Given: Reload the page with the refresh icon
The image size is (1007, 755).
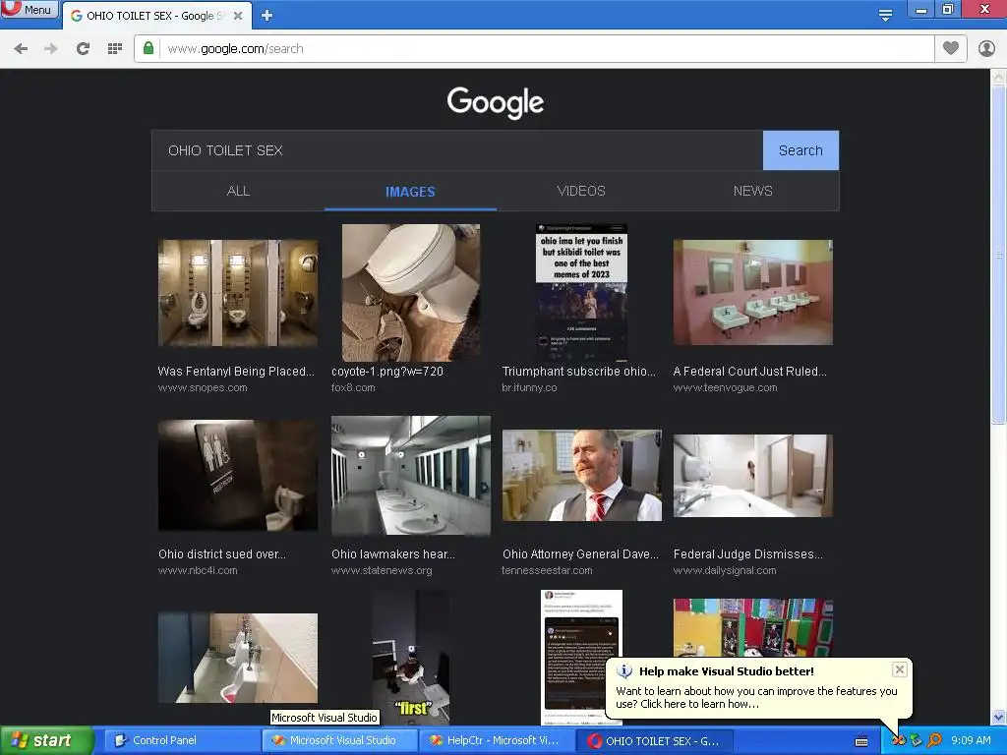Looking at the screenshot, I should [83, 49].
